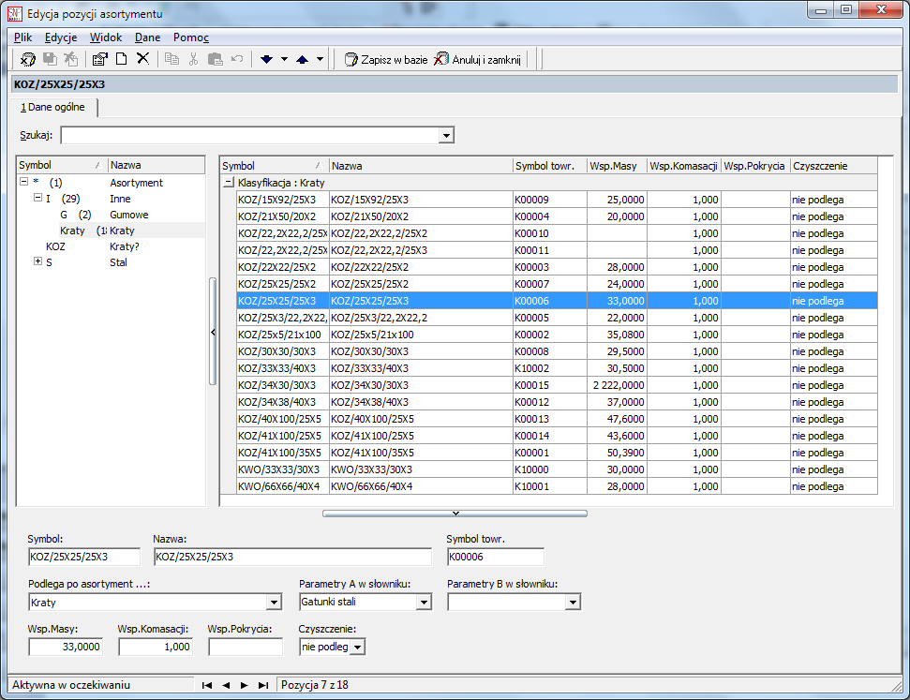Open the Widok menu
Image resolution: width=910 pixels, height=700 pixels.
coord(106,37)
